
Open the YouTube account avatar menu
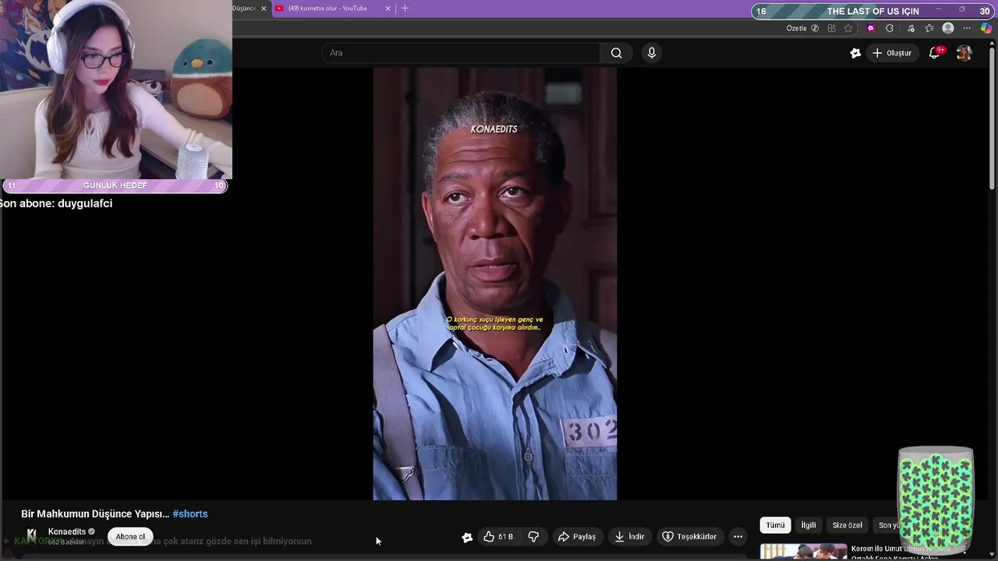point(964,53)
